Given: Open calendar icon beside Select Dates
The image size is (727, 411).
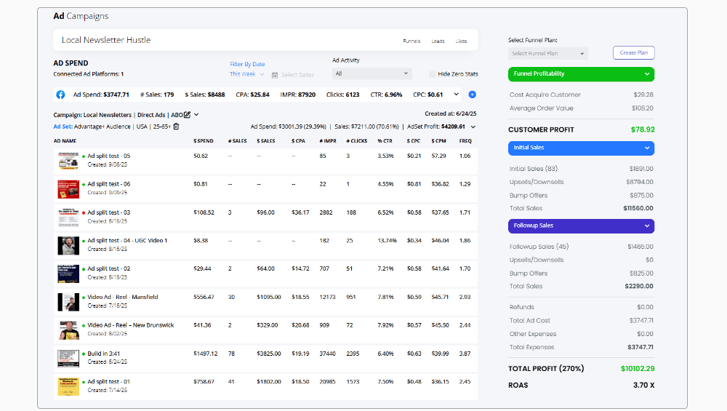Looking at the screenshot, I should [275, 75].
